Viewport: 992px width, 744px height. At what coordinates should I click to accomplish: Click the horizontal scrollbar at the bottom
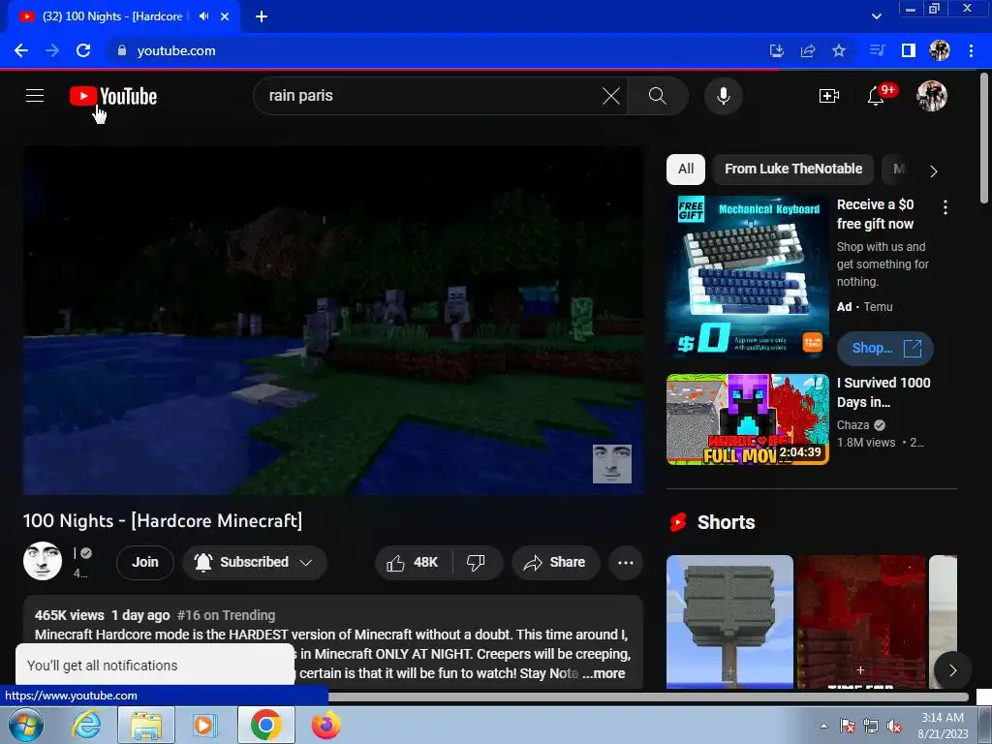648,697
